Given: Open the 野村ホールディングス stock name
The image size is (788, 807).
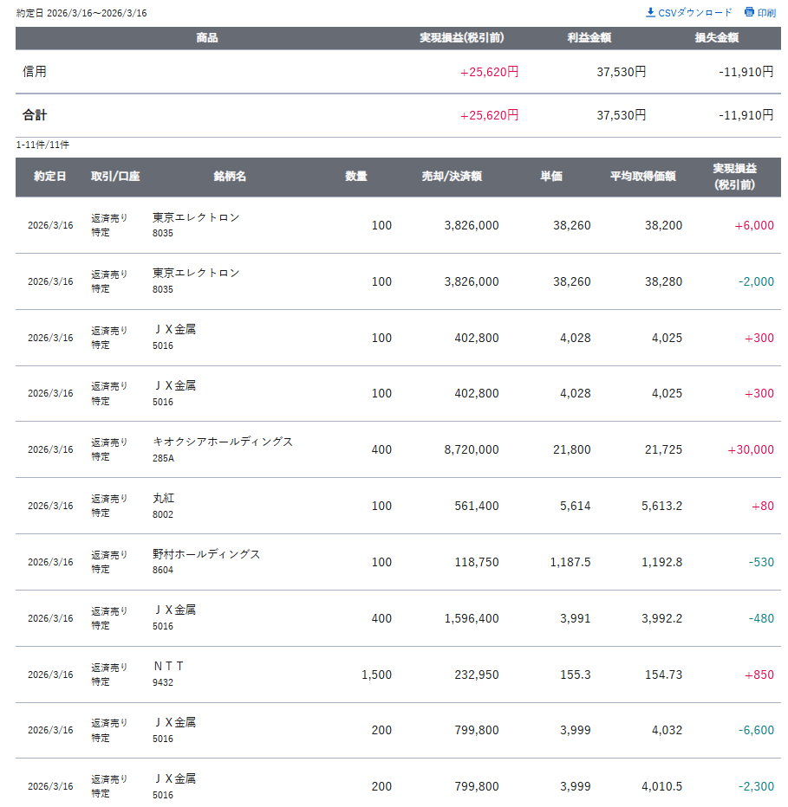Looking at the screenshot, I should click(206, 554).
